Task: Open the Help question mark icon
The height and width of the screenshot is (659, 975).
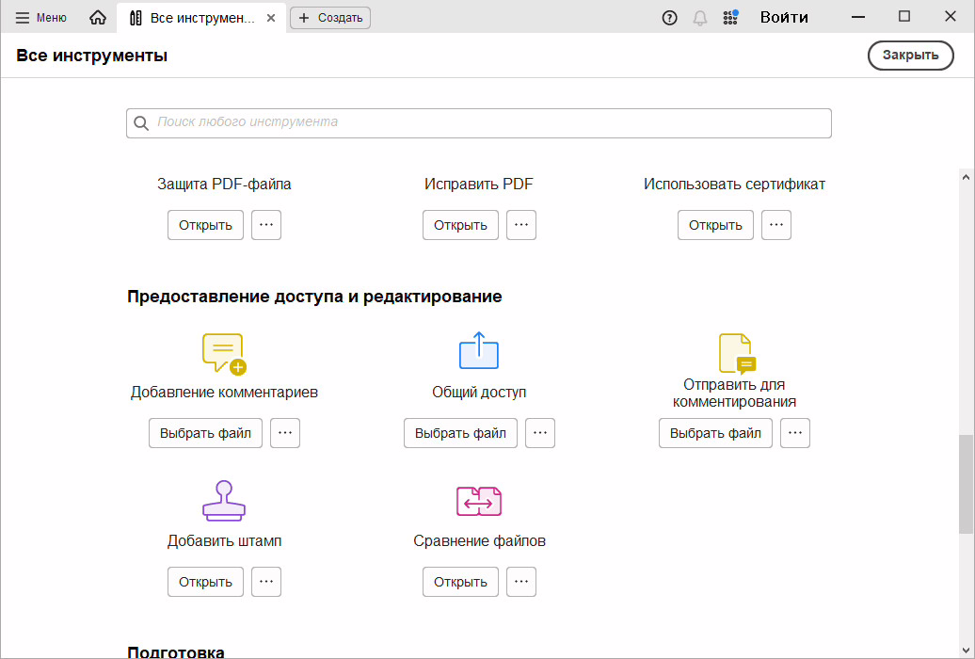Action: coord(670,17)
